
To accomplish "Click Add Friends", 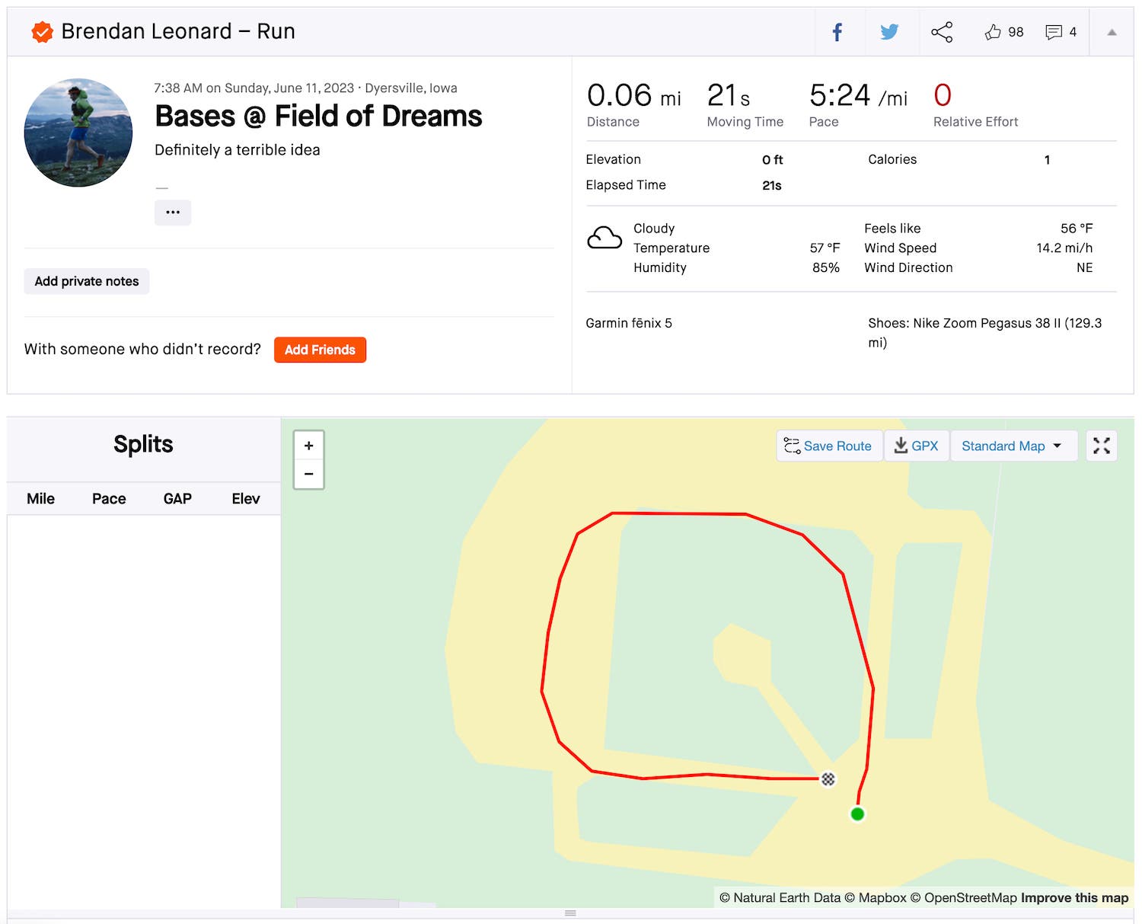I will pyautogui.click(x=320, y=350).
